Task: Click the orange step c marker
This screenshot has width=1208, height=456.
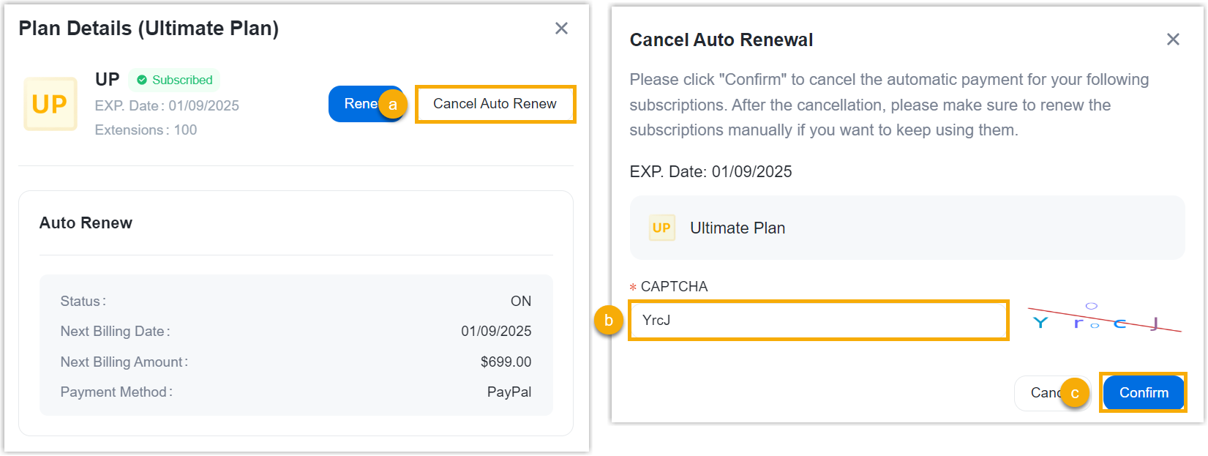Action: (1074, 393)
